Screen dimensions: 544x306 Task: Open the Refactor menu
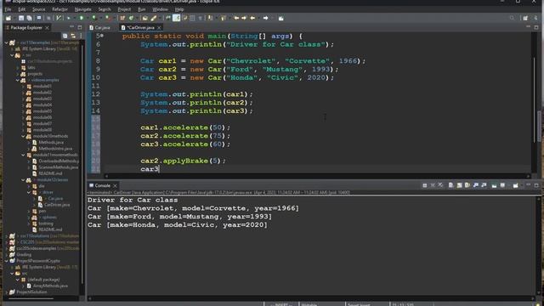click(x=59, y=9)
